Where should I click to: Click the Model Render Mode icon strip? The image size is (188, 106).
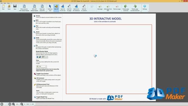(x=42, y=57)
